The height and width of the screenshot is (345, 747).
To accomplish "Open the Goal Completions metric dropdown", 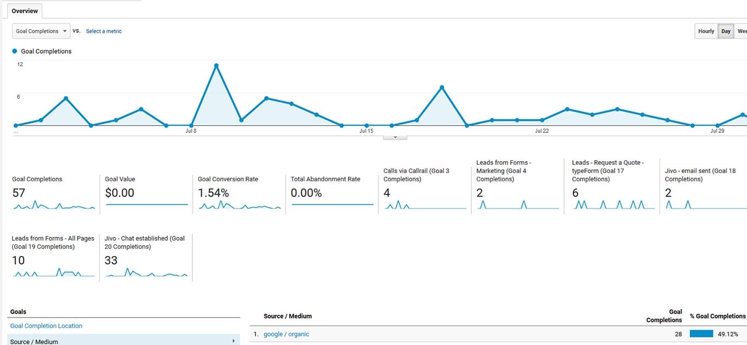I will (41, 31).
